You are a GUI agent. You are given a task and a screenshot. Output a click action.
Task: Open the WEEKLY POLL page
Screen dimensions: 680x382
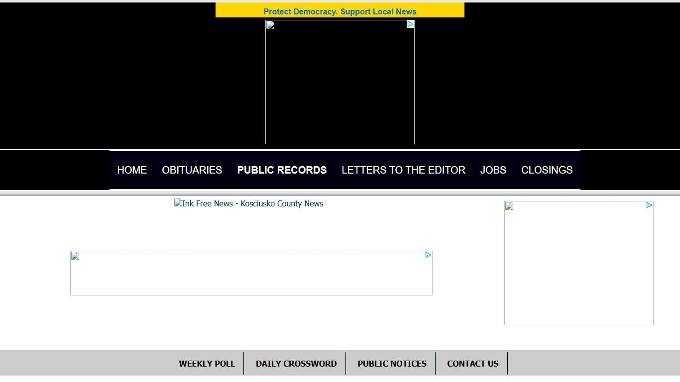tap(207, 363)
